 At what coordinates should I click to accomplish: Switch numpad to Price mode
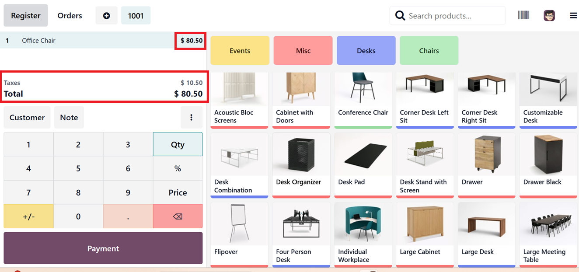178,192
